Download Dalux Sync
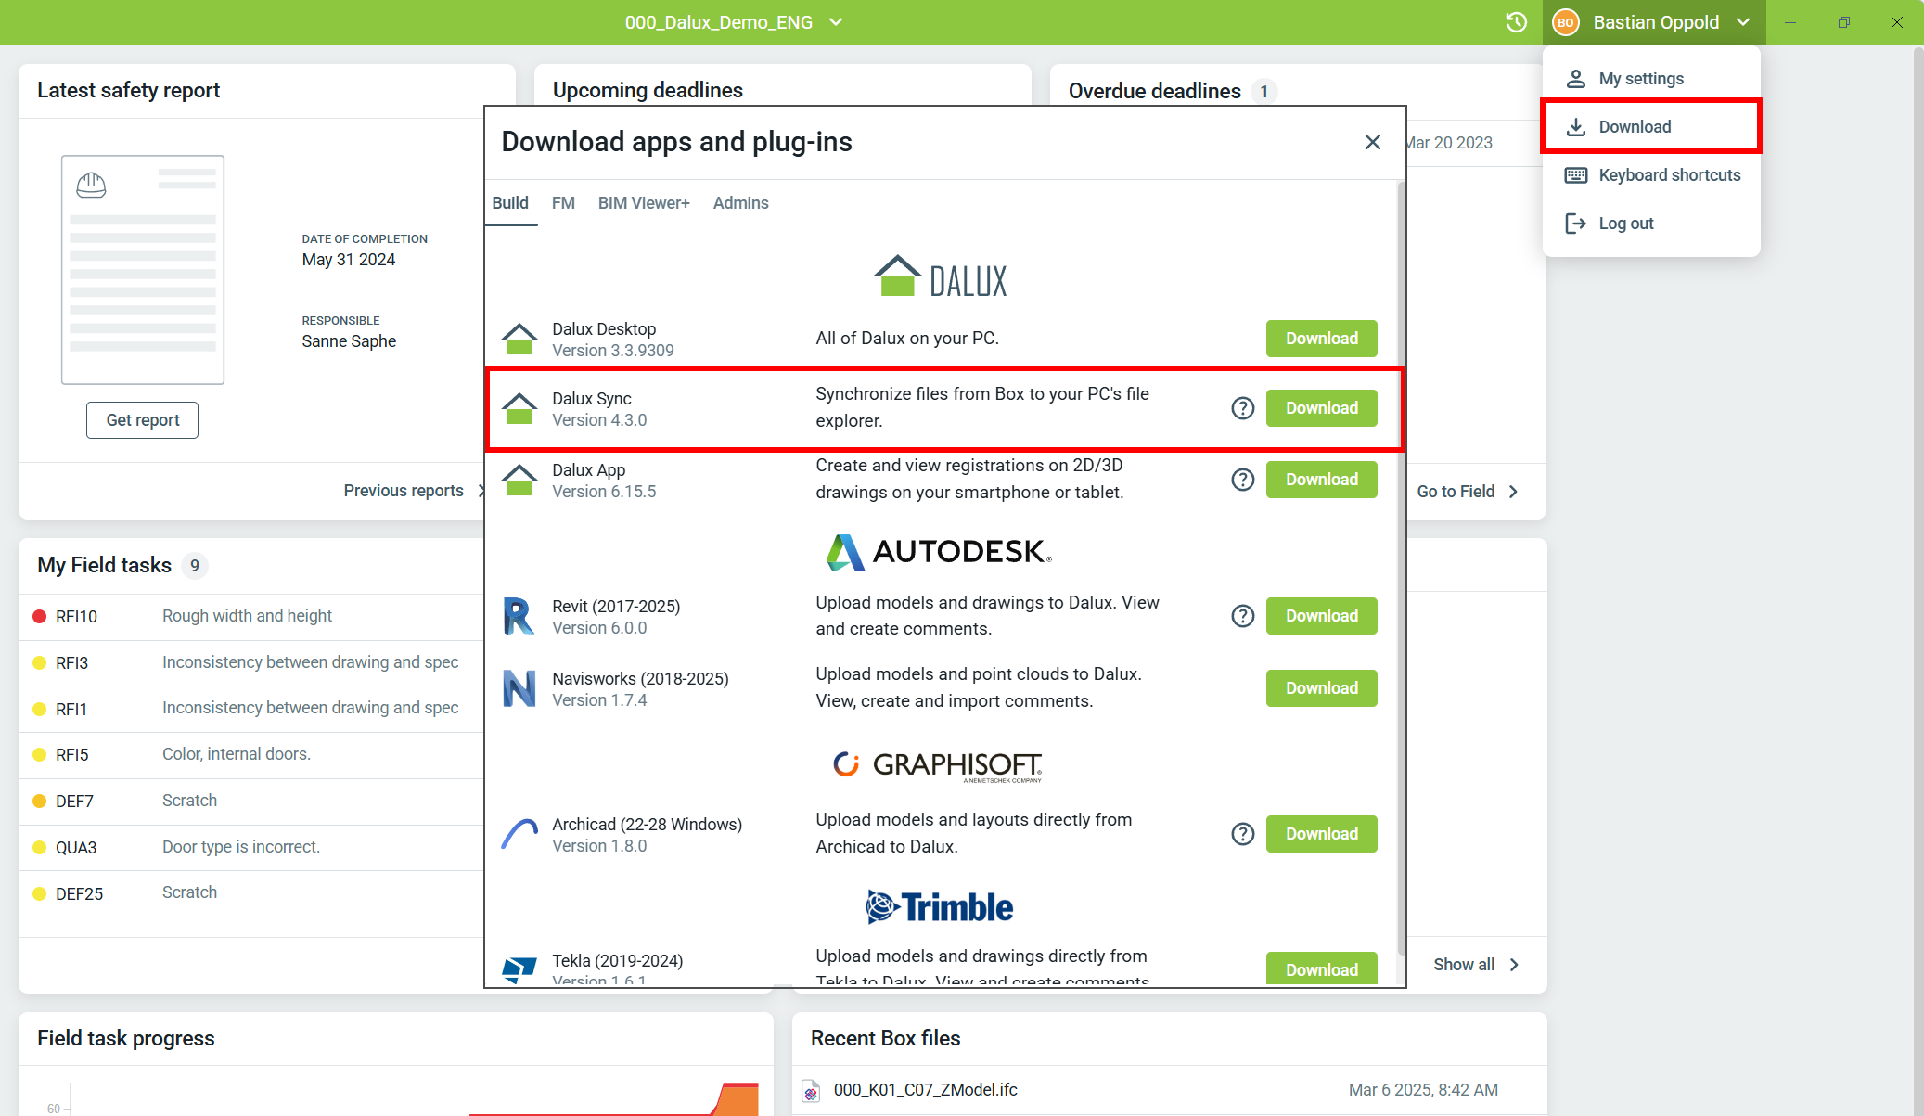Screen dimensions: 1924x1116 coord(1321,407)
